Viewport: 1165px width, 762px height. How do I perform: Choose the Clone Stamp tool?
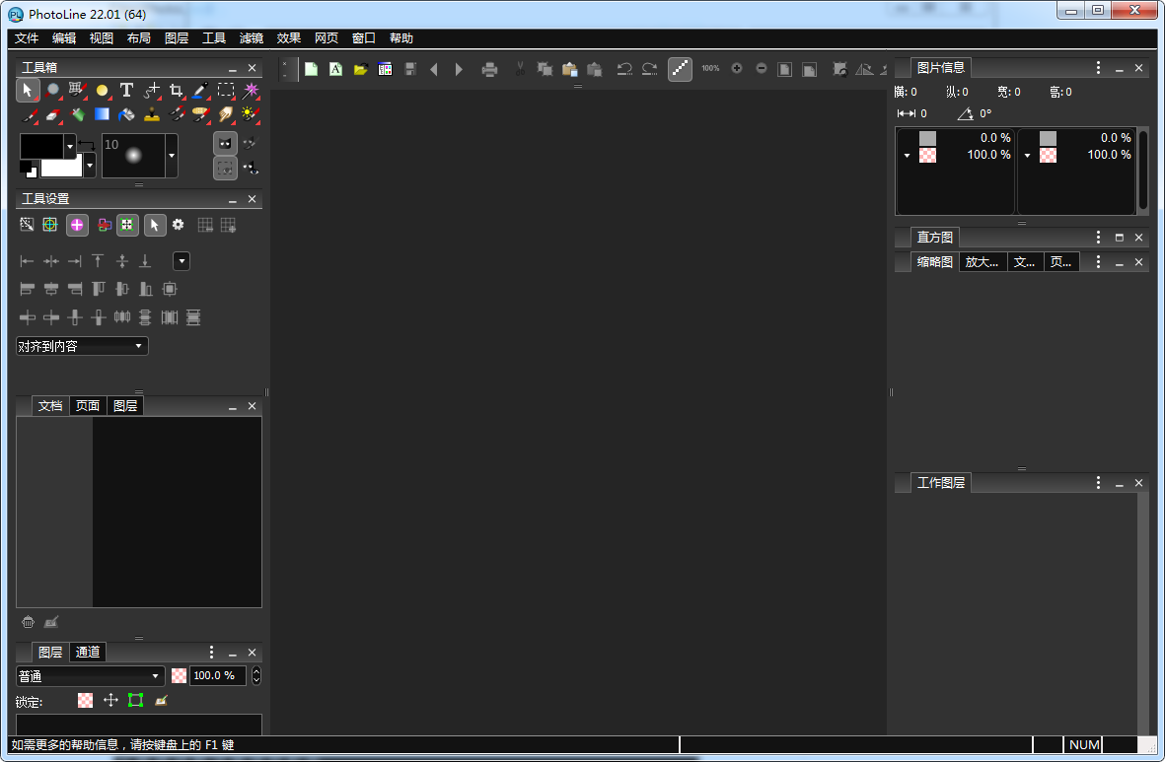(151, 114)
